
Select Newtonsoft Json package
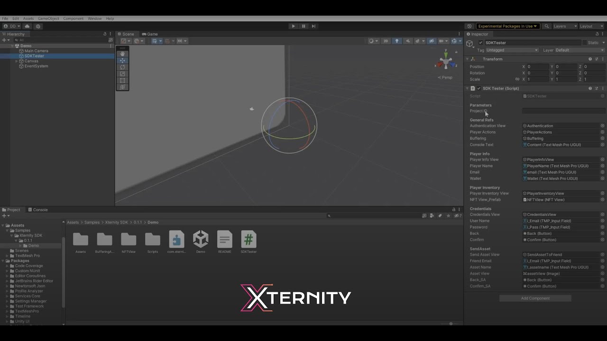30,286
